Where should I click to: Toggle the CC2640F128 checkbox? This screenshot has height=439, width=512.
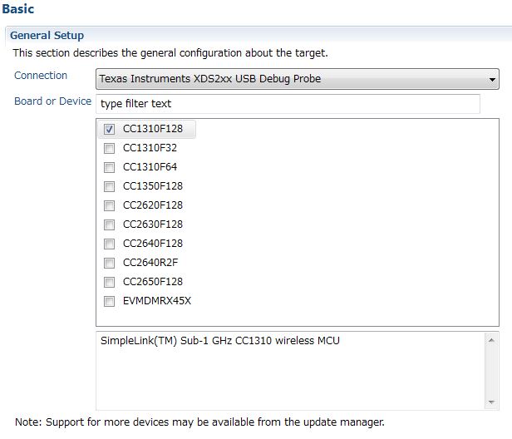coord(109,244)
